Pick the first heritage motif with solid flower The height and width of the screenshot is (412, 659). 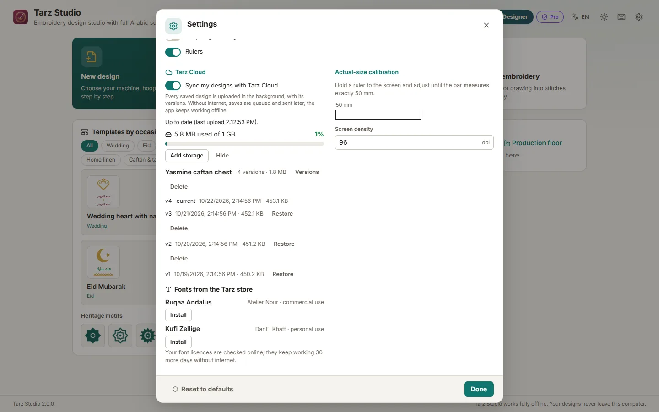[93, 336]
